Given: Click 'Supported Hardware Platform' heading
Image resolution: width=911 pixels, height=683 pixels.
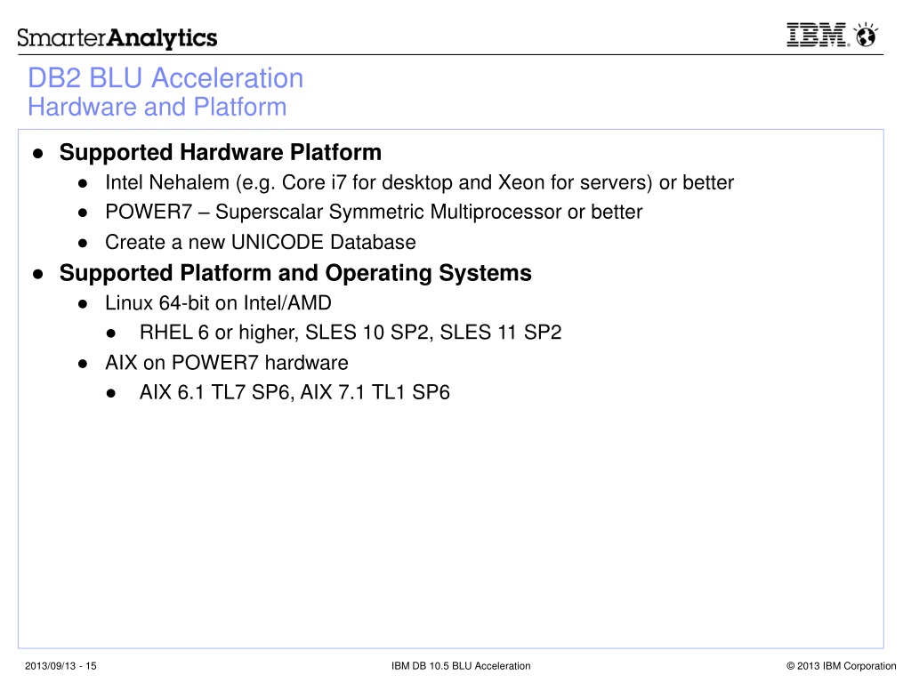Looking at the screenshot, I should click(221, 152).
